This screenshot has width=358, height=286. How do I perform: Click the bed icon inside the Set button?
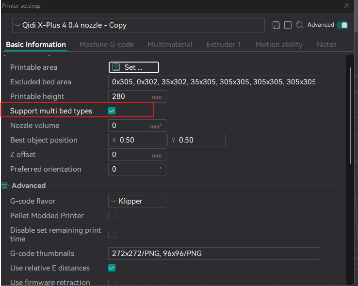[116, 67]
